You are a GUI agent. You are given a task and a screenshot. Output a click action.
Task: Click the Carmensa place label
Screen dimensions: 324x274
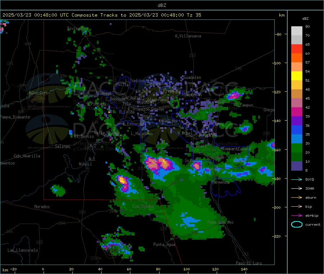tap(220, 182)
